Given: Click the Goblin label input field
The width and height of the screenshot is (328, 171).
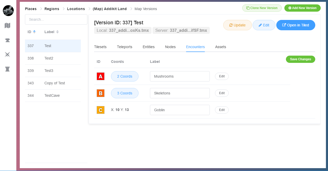Looking at the screenshot, I should click(x=180, y=110).
